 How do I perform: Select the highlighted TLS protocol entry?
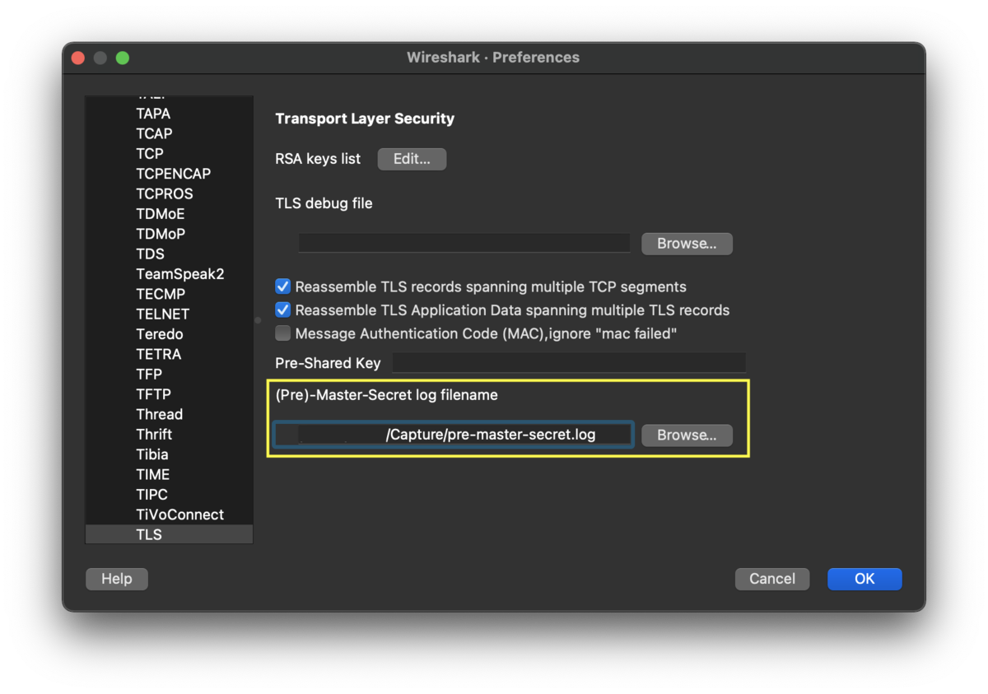tap(169, 534)
